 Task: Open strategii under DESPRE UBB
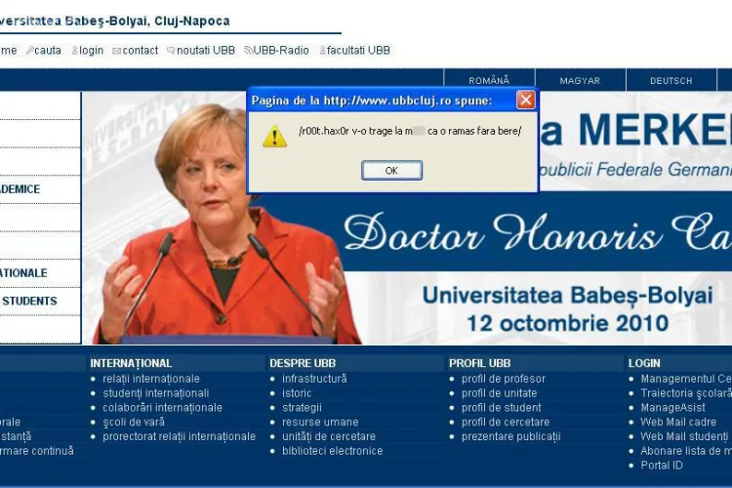pos(302,408)
